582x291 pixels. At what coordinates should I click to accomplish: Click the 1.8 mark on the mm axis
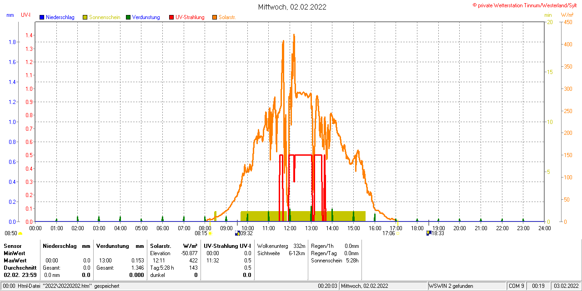click(x=12, y=42)
